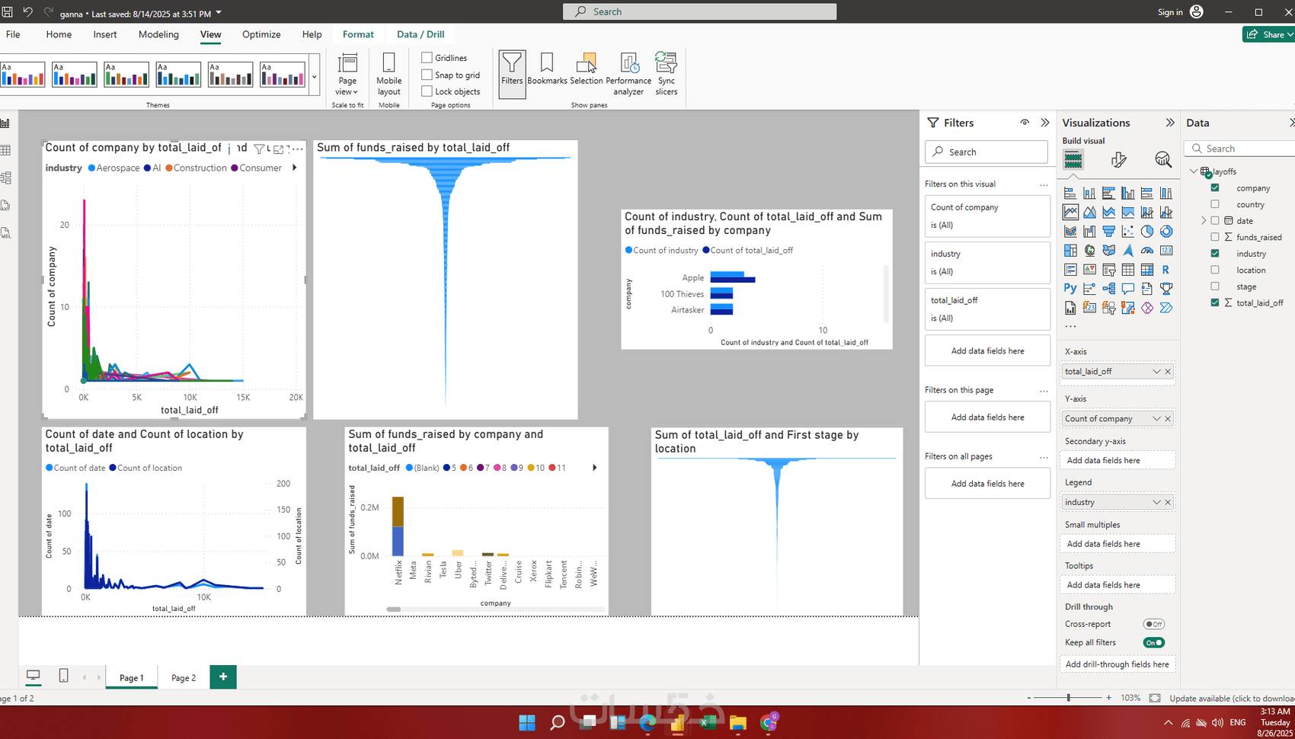The width and height of the screenshot is (1295, 739).
Task: Open the Bookmarks pane
Action: (x=547, y=69)
